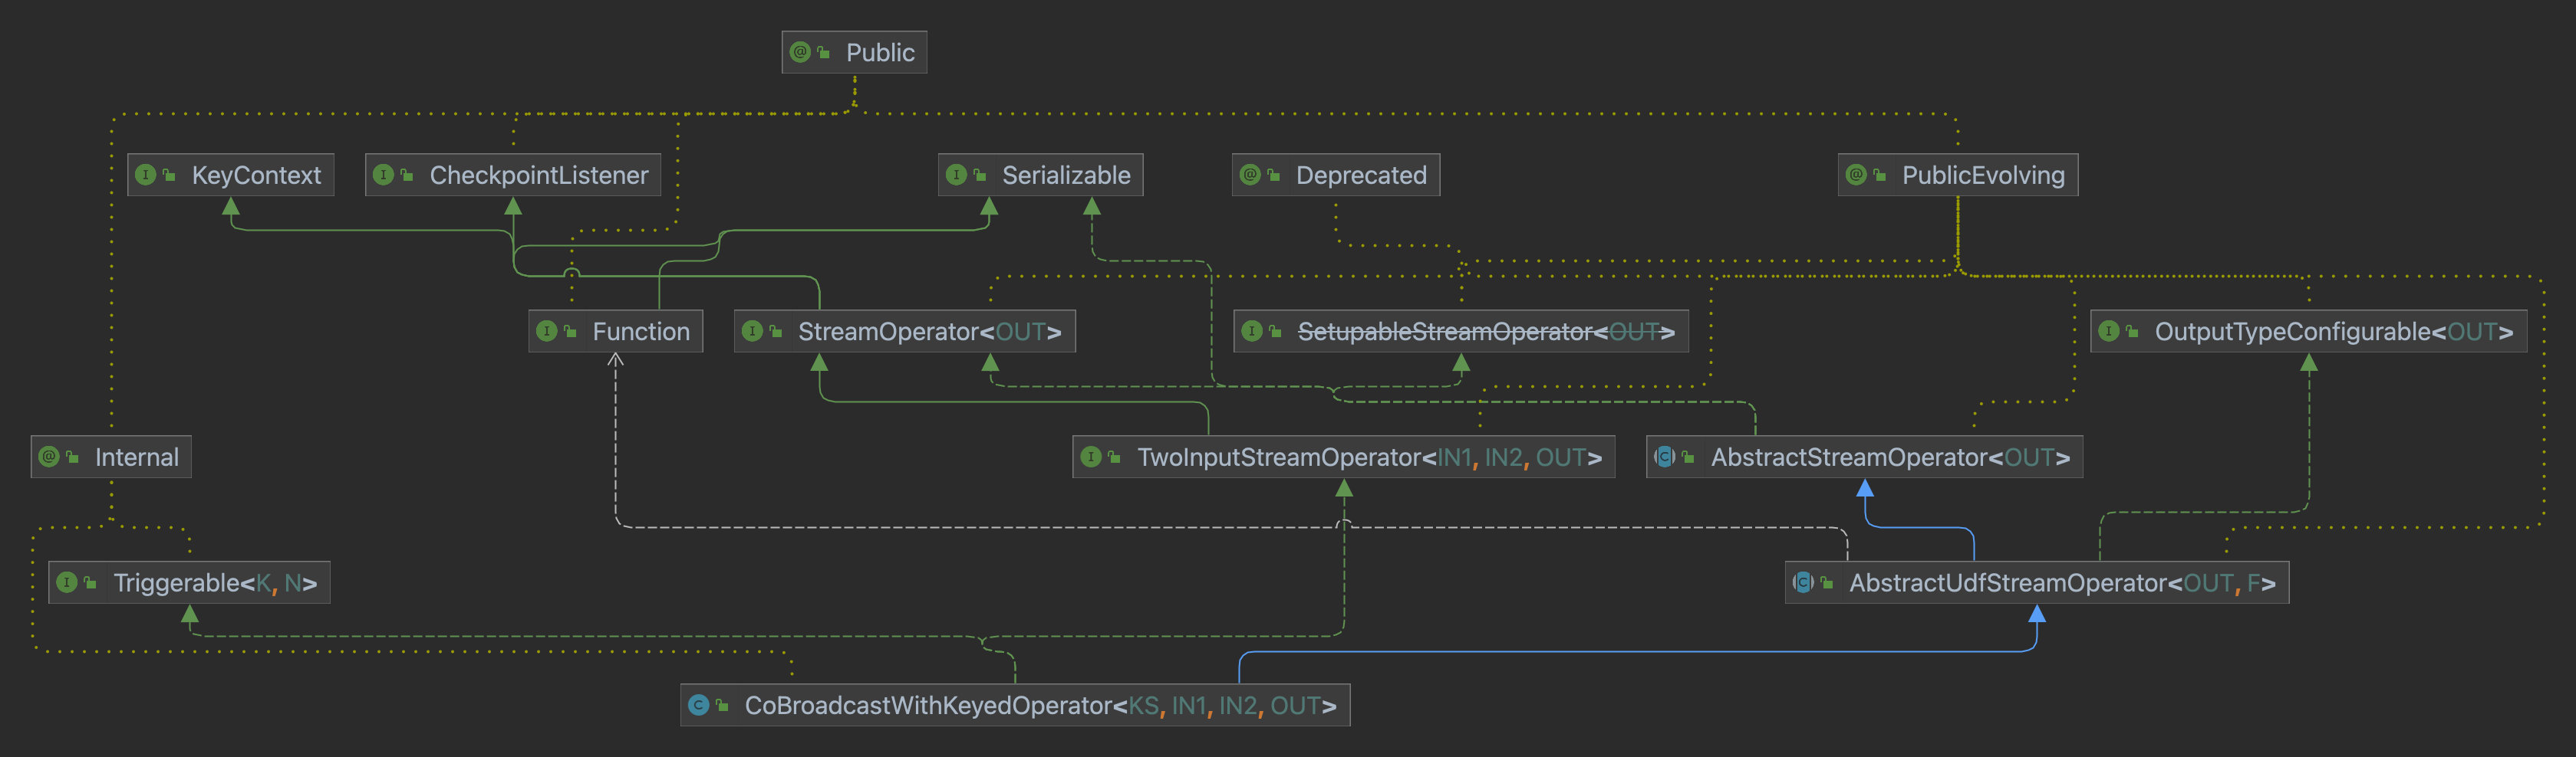Select the TwoInputStreamOperator node label
The width and height of the screenshot is (2576, 757).
[1368, 457]
